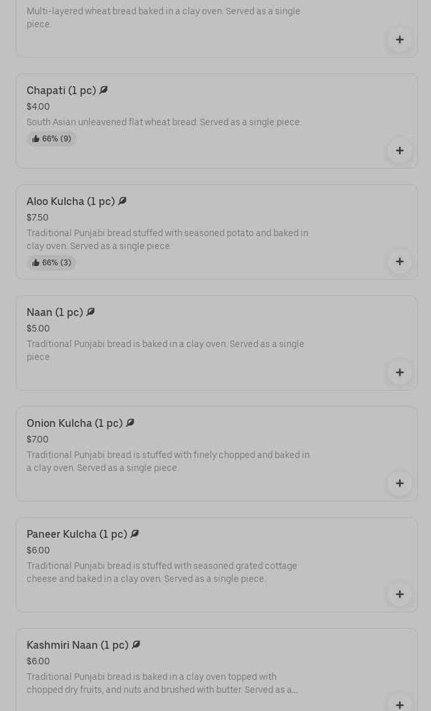
Task: Click leaf icon beside Kashmiri Naan
Action: pos(136,644)
